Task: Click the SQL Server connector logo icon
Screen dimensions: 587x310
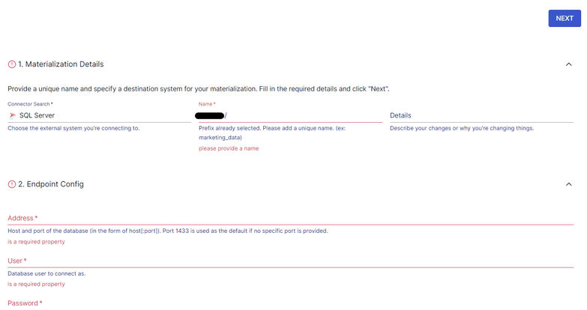Action: [x=12, y=115]
